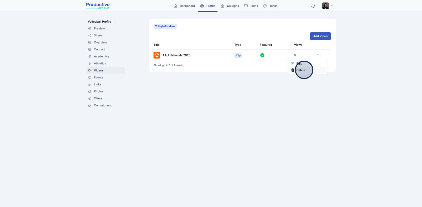Go to Commitment in the sidebar
The image size is (422, 207).
coord(103,105)
